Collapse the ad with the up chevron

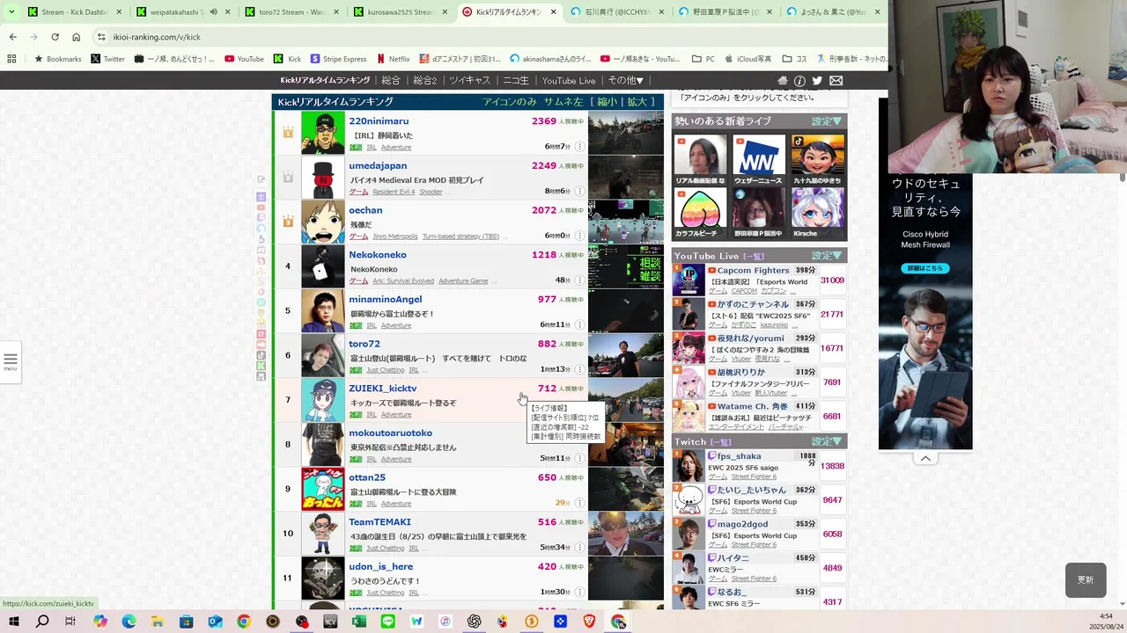tap(925, 458)
